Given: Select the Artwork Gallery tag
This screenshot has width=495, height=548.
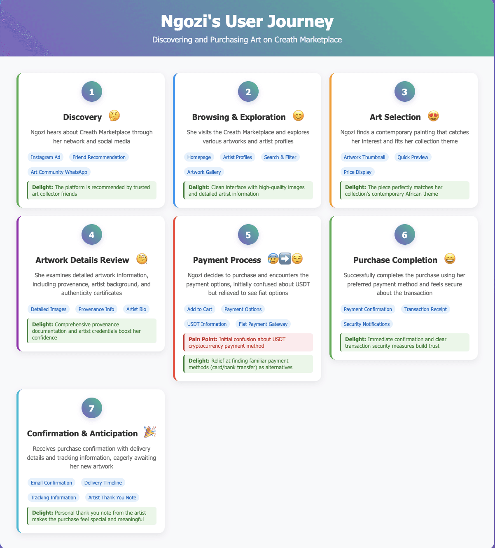Looking at the screenshot, I should (204, 172).
